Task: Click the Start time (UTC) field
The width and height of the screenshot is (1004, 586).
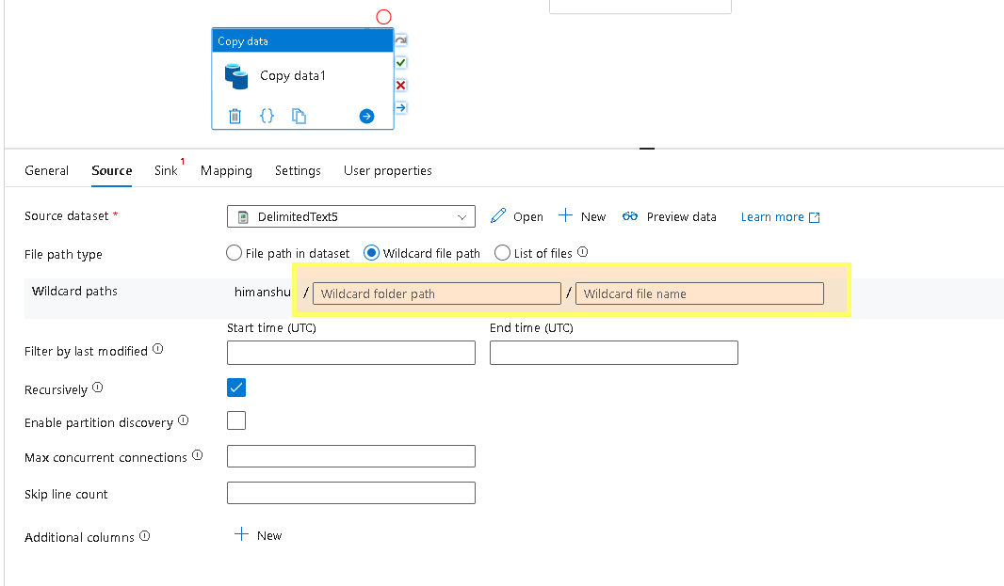Action: (351, 353)
